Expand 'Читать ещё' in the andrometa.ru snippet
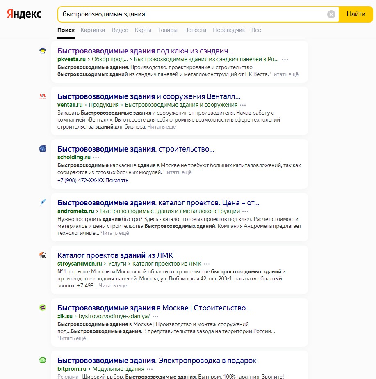The image size is (376, 379). pos(115,233)
